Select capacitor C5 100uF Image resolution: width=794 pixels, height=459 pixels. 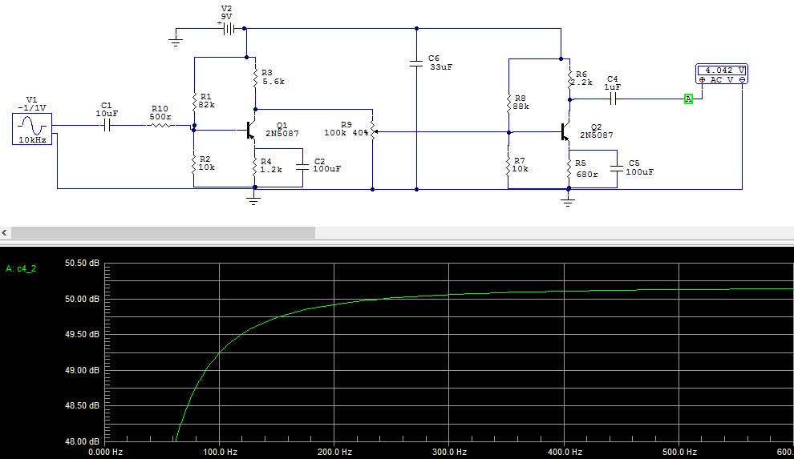click(x=616, y=168)
